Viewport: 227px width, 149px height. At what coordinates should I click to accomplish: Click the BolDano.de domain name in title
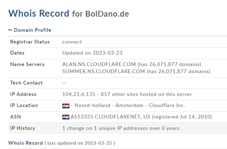107,14
